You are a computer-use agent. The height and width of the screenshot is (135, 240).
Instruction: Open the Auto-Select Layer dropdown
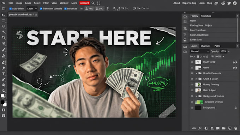32,8
